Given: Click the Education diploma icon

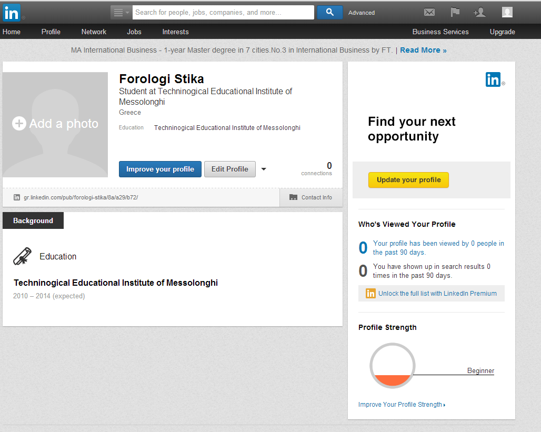Looking at the screenshot, I should 22,256.
